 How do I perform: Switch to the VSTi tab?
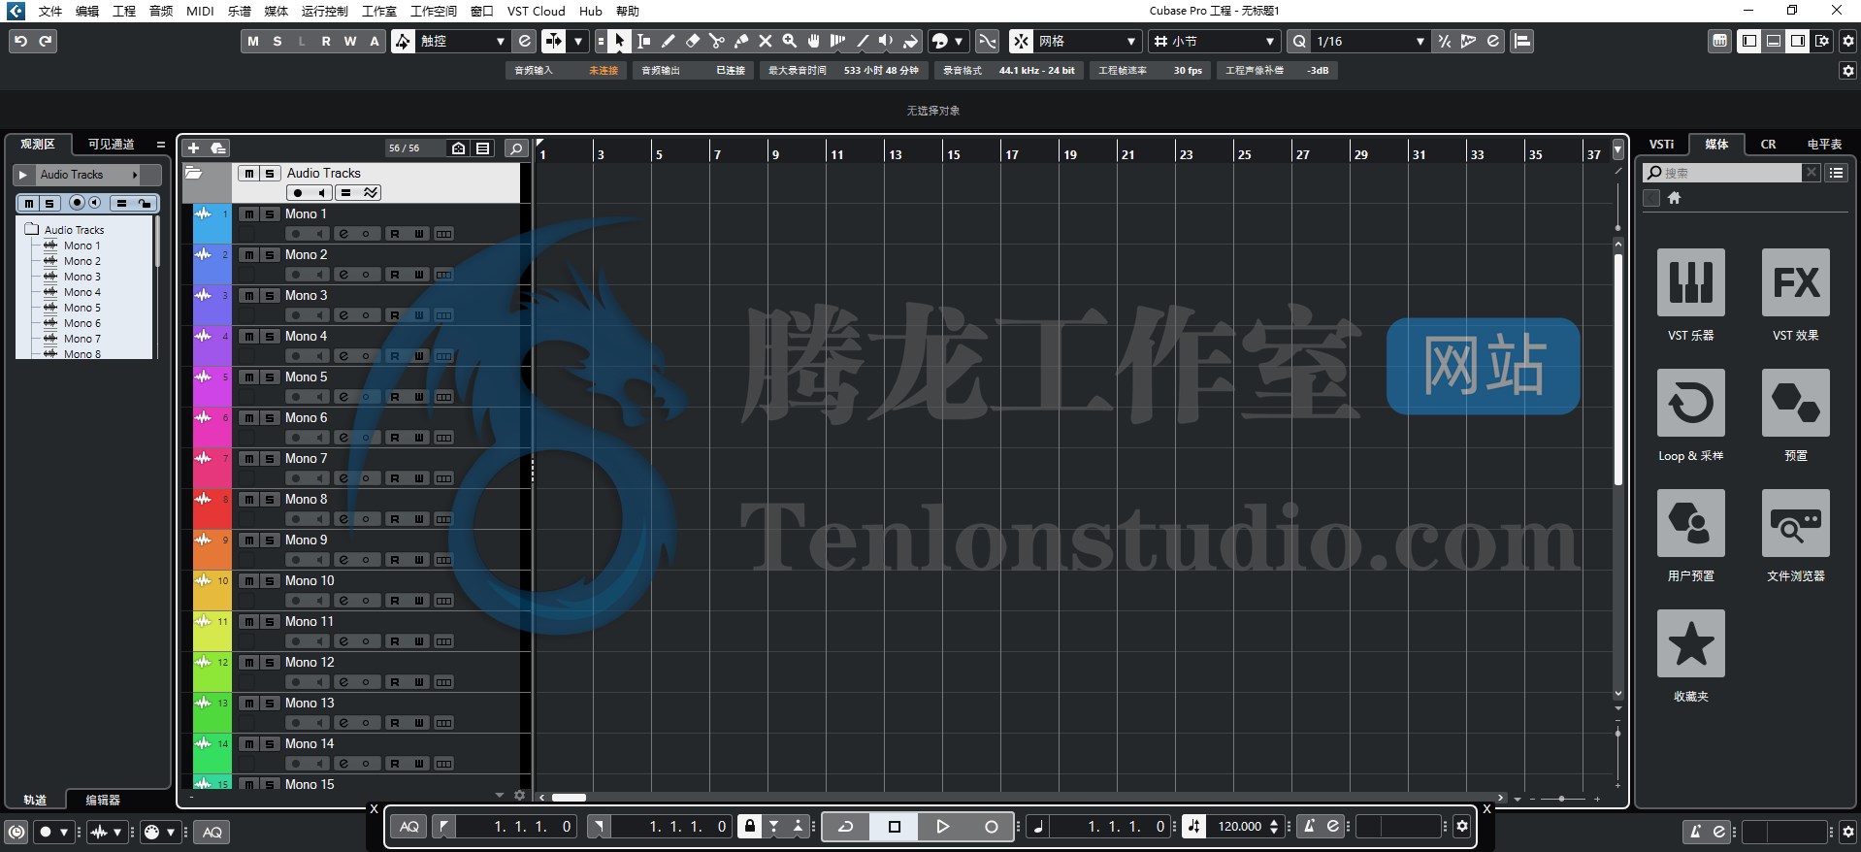click(1661, 145)
